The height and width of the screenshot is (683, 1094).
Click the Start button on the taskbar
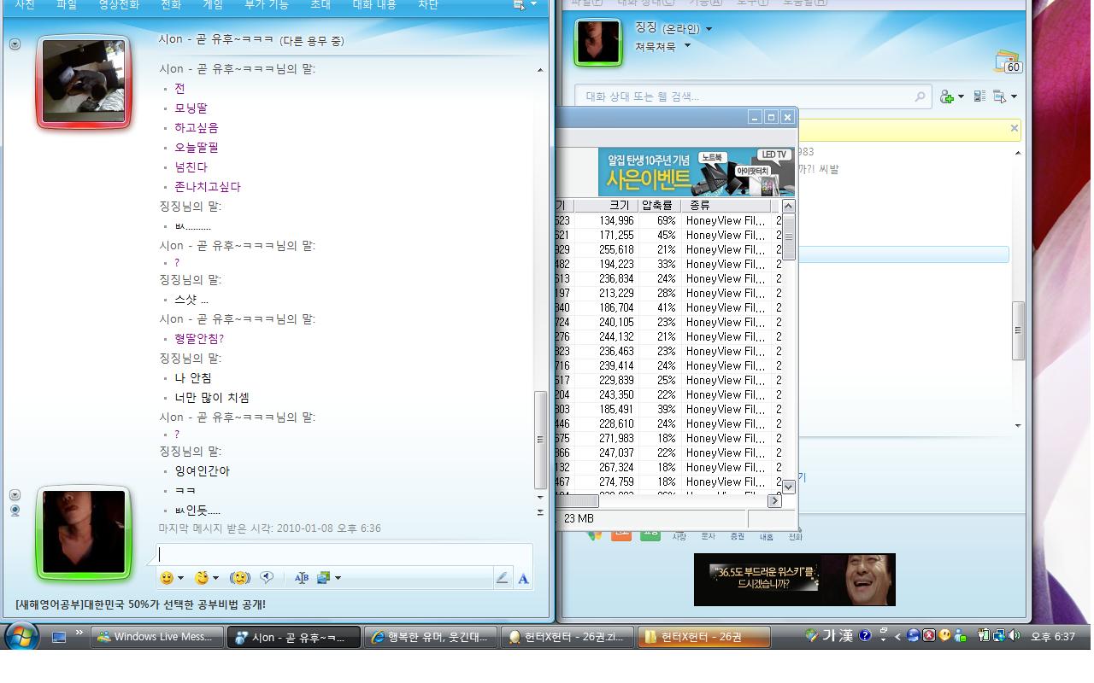point(21,637)
